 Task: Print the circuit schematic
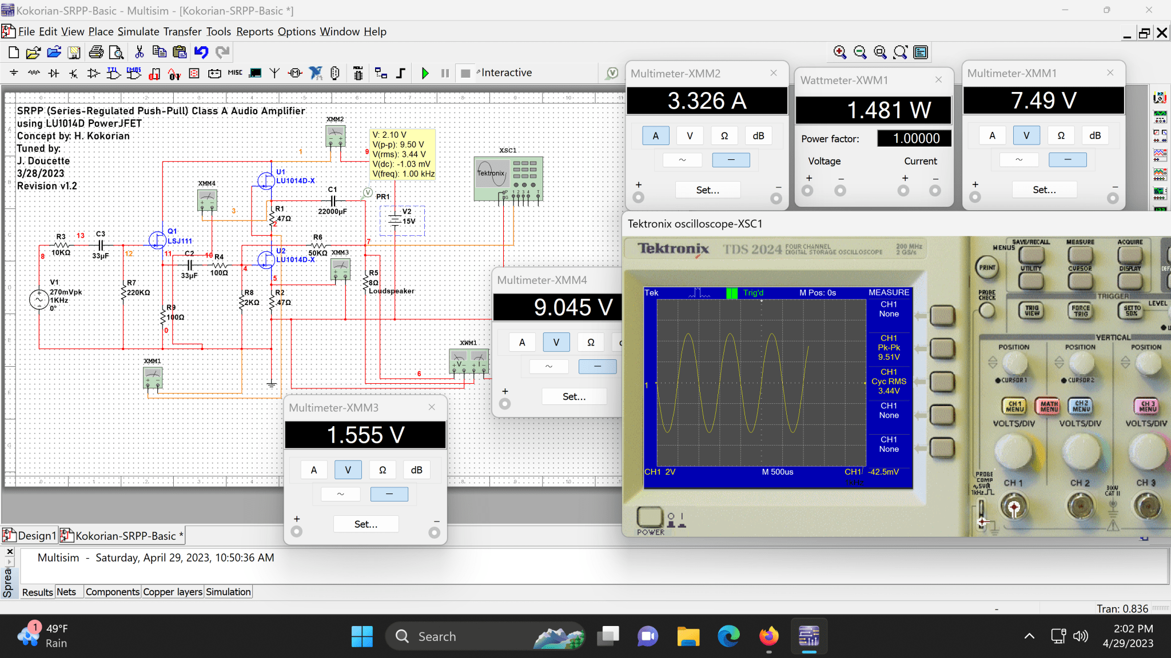pyautogui.click(x=96, y=53)
